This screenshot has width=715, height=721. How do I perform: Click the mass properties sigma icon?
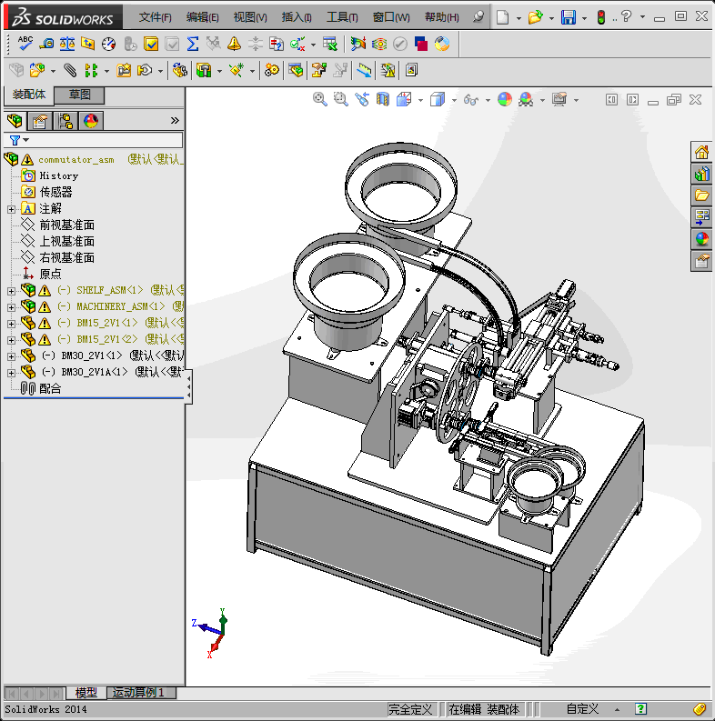tap(193, 43)
